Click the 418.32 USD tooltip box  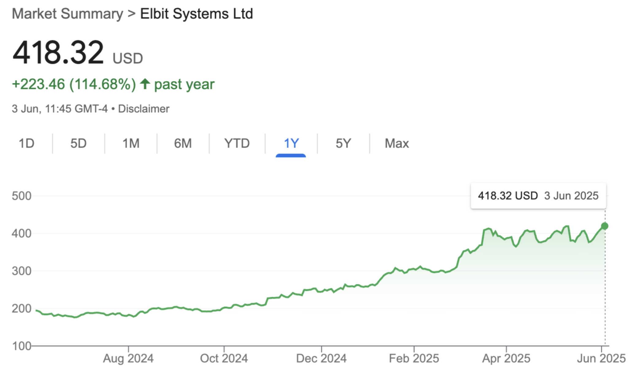tap(538, 196)
